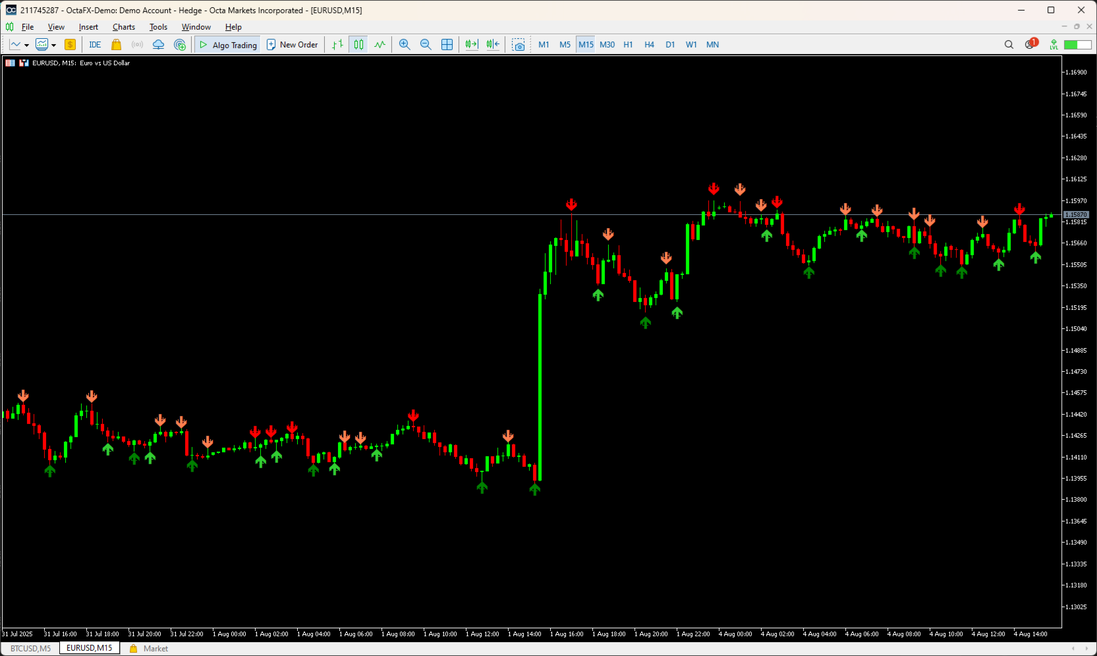This screenshot has width=1097, height=656.
Task: Select the M30 timeframe
Action: (x=607, y=45)
